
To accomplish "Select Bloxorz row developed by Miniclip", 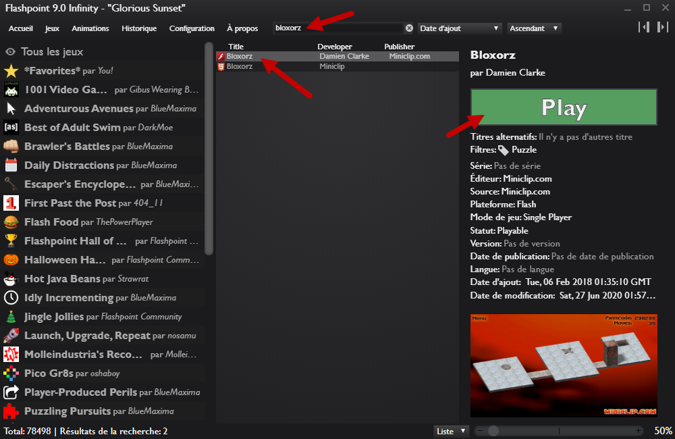I will [x=337, y=66].
